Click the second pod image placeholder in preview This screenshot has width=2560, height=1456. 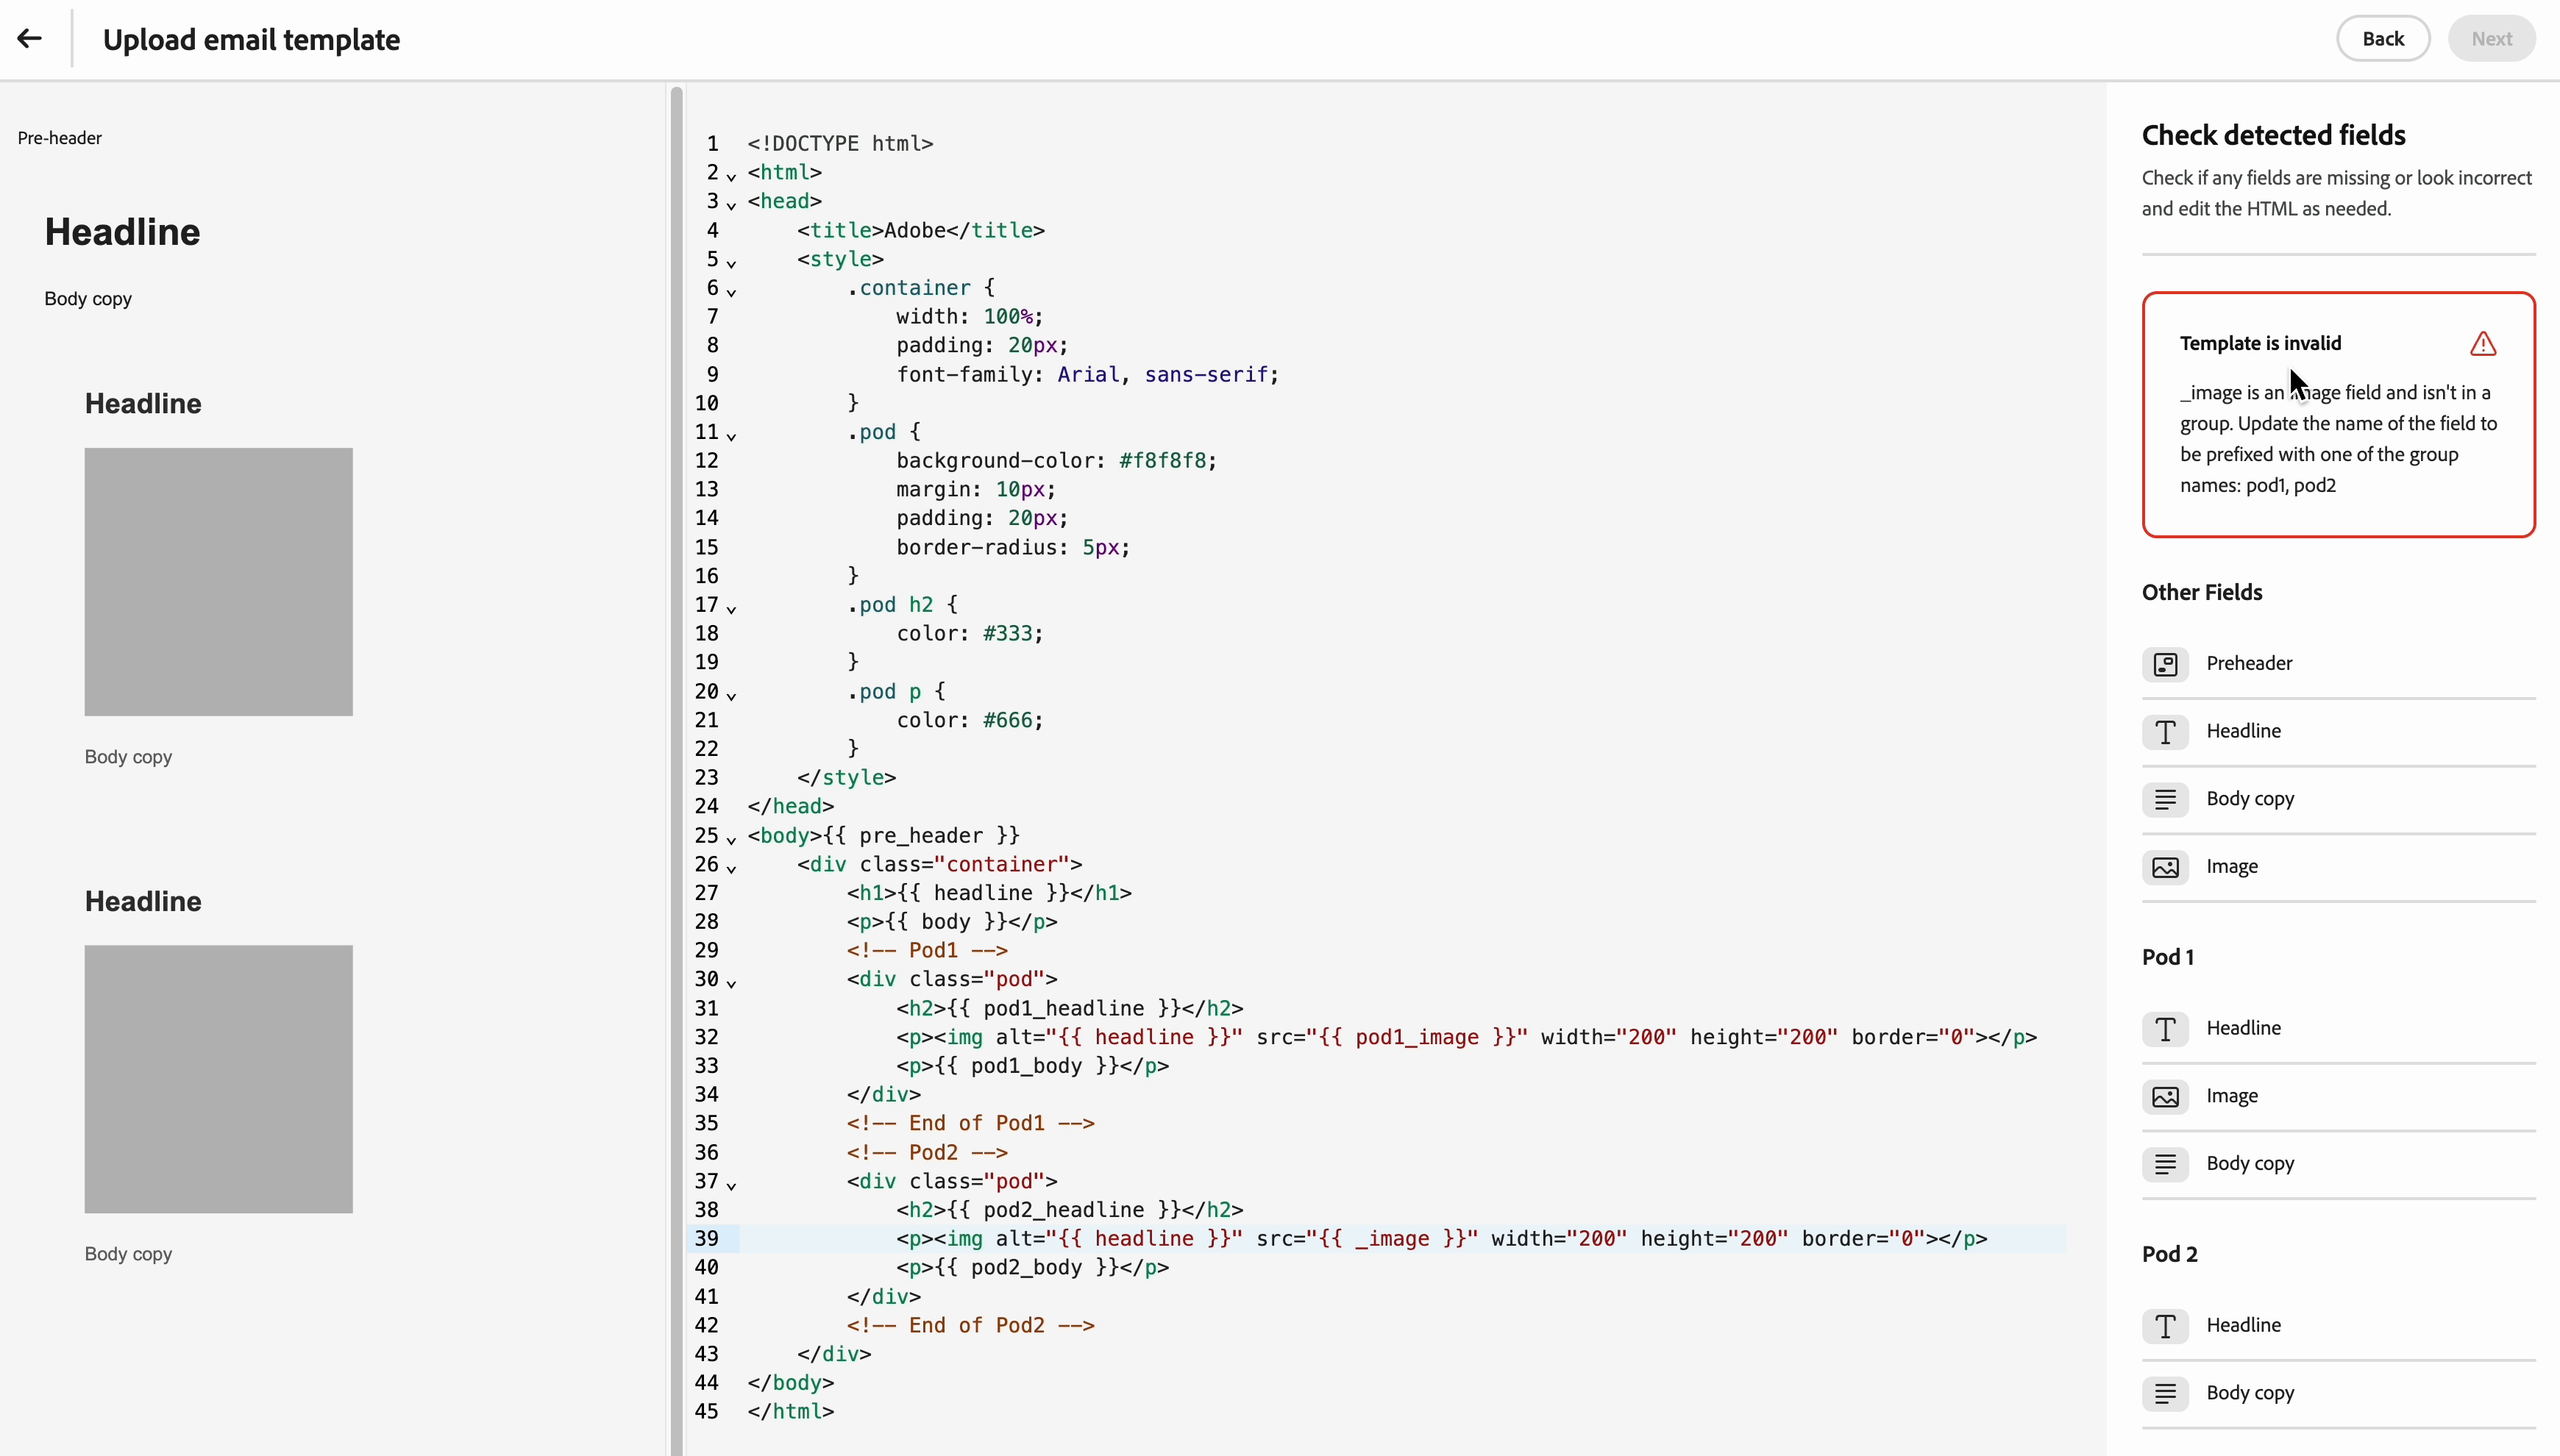tap(218, 1079)
